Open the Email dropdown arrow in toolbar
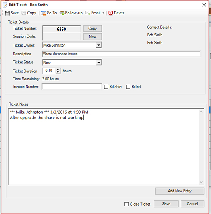Image resolution: width=211 pixels, height=214 pixels. click(103, 13)
